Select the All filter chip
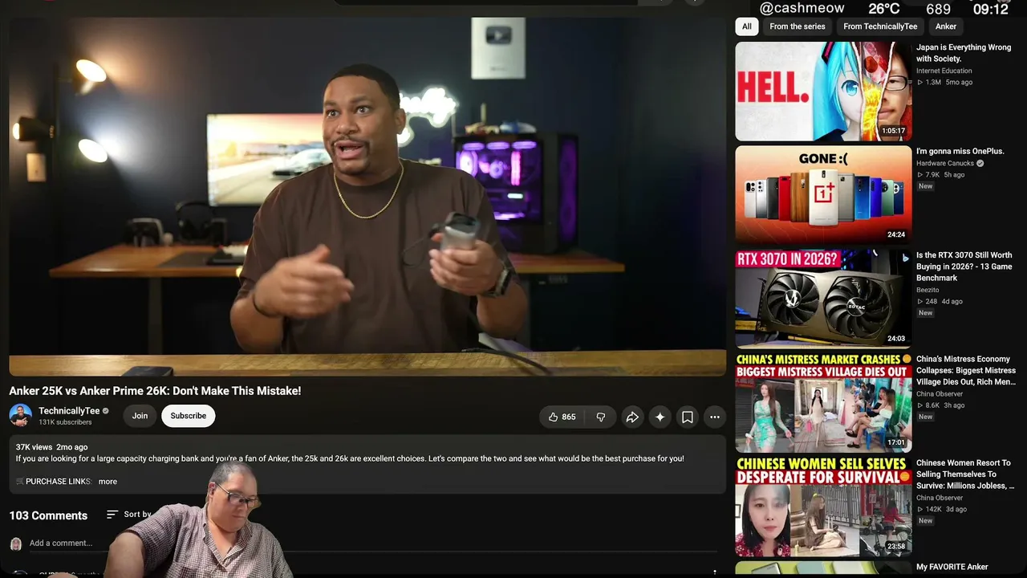The image size is (1027, 578). 747,26
